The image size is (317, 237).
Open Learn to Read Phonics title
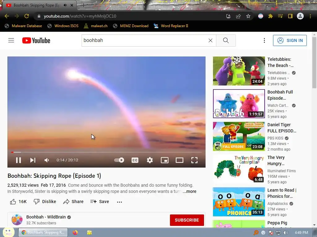[282, 193]
